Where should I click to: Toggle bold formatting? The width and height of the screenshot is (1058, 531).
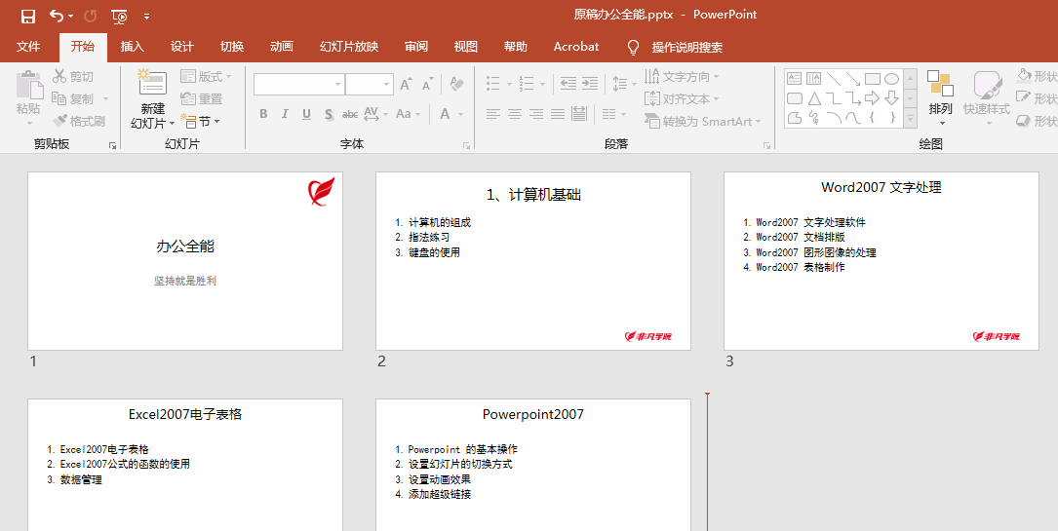pyautogui.click(x=264, y=114)
